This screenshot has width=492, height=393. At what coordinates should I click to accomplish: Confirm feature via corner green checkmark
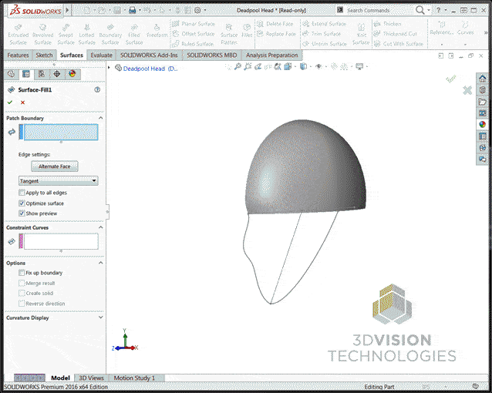451,79
